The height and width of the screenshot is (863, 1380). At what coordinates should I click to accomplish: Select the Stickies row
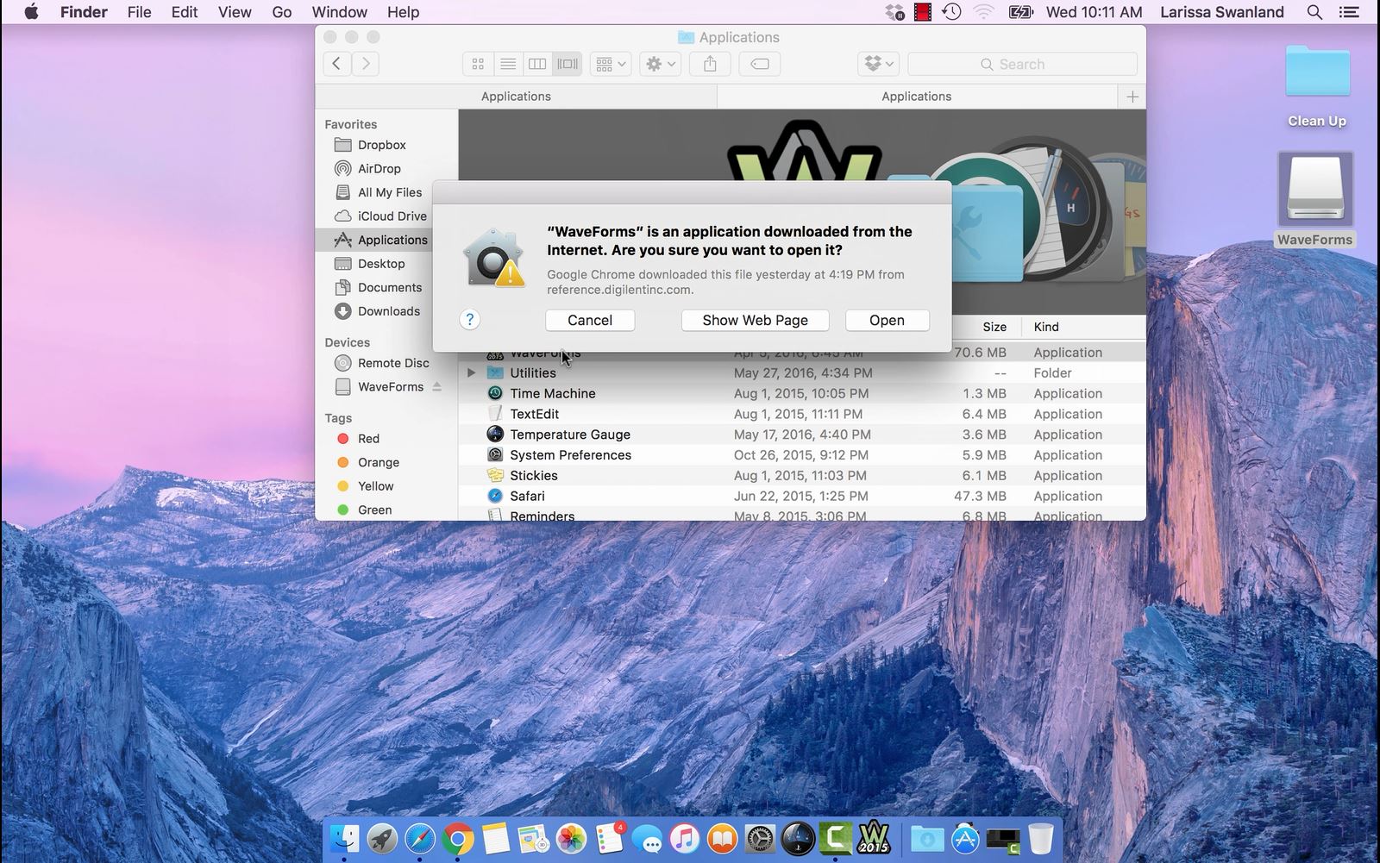tap(802, 476)
